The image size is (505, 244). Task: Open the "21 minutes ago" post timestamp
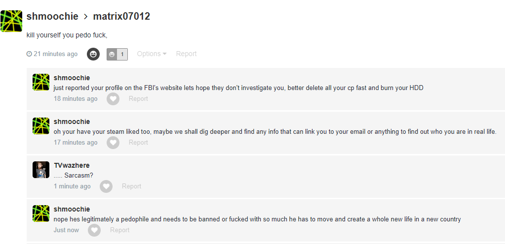point(55,54)
